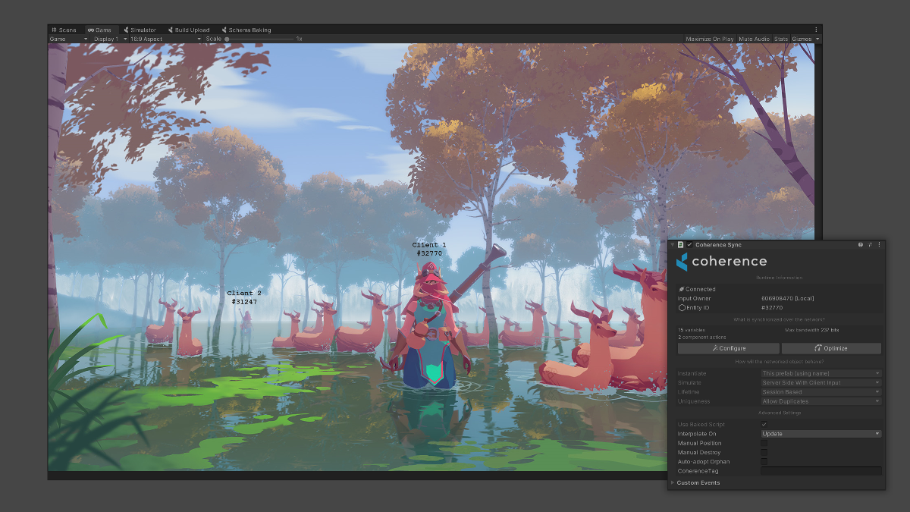This screenshot has height=512, width=910.
Task: Open the Lifetime dropdown
Action: (x=821, y=392)
